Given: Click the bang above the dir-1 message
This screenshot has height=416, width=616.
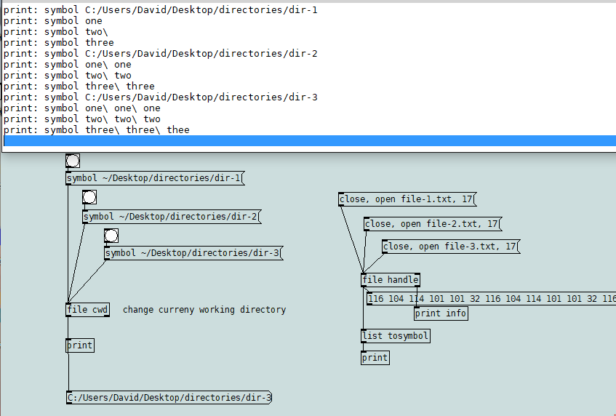Looking at the screenshot, I should click(x=72, y=161).
